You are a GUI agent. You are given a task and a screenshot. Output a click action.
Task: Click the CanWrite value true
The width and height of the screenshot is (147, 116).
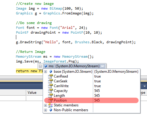[x=97, y=86]
